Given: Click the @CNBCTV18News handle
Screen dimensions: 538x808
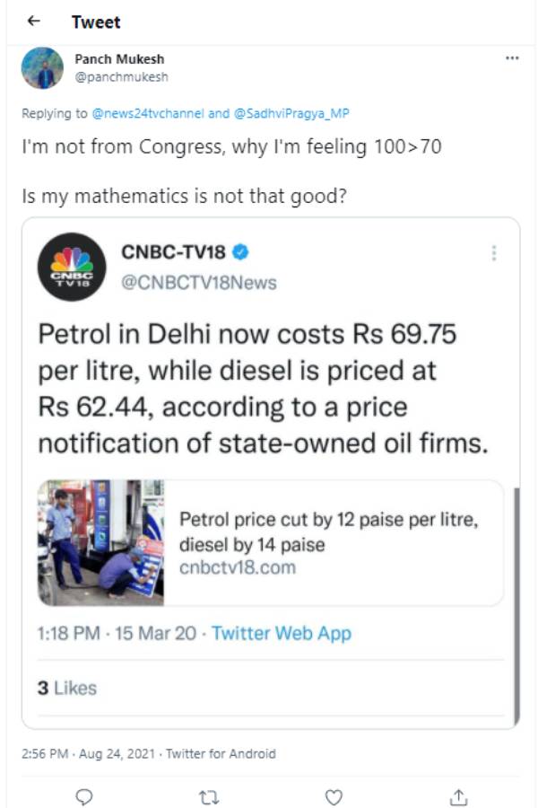Looking at the screenshot, I should click(199, 283).
